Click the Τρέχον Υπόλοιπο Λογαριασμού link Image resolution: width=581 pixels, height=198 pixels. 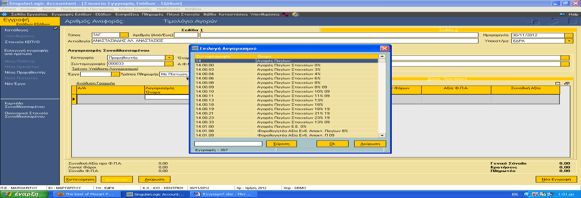105,69
